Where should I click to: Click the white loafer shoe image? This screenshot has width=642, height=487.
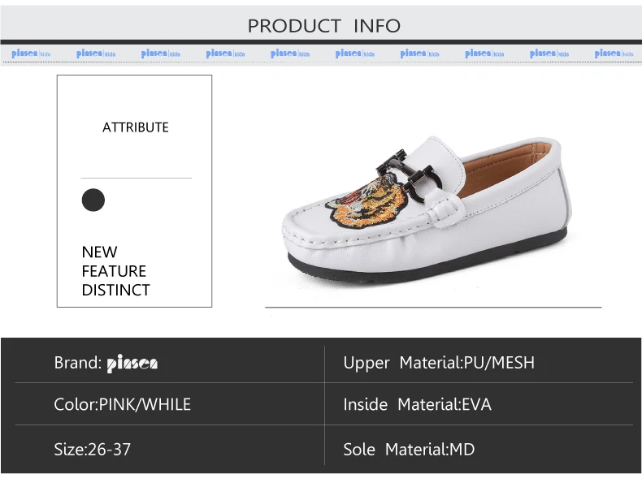click(x=426, y=209)
